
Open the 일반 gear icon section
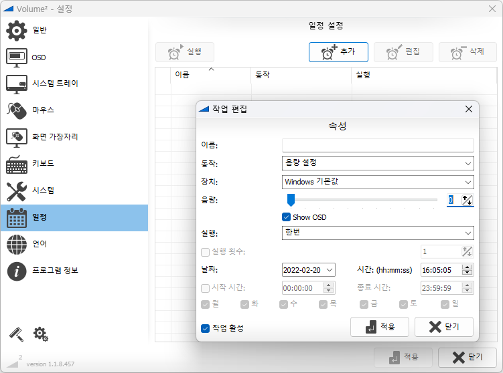tap(16, 31)
